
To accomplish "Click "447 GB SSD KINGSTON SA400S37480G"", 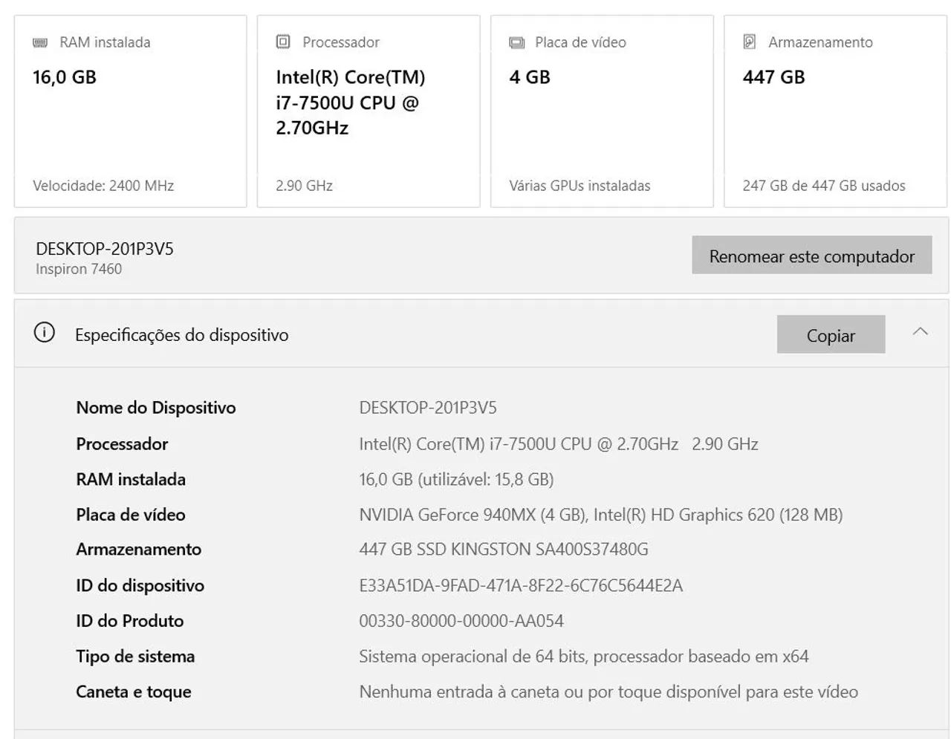I will click(504, 550).
